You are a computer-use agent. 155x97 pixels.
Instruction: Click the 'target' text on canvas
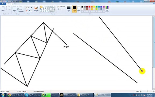point(66,47)
